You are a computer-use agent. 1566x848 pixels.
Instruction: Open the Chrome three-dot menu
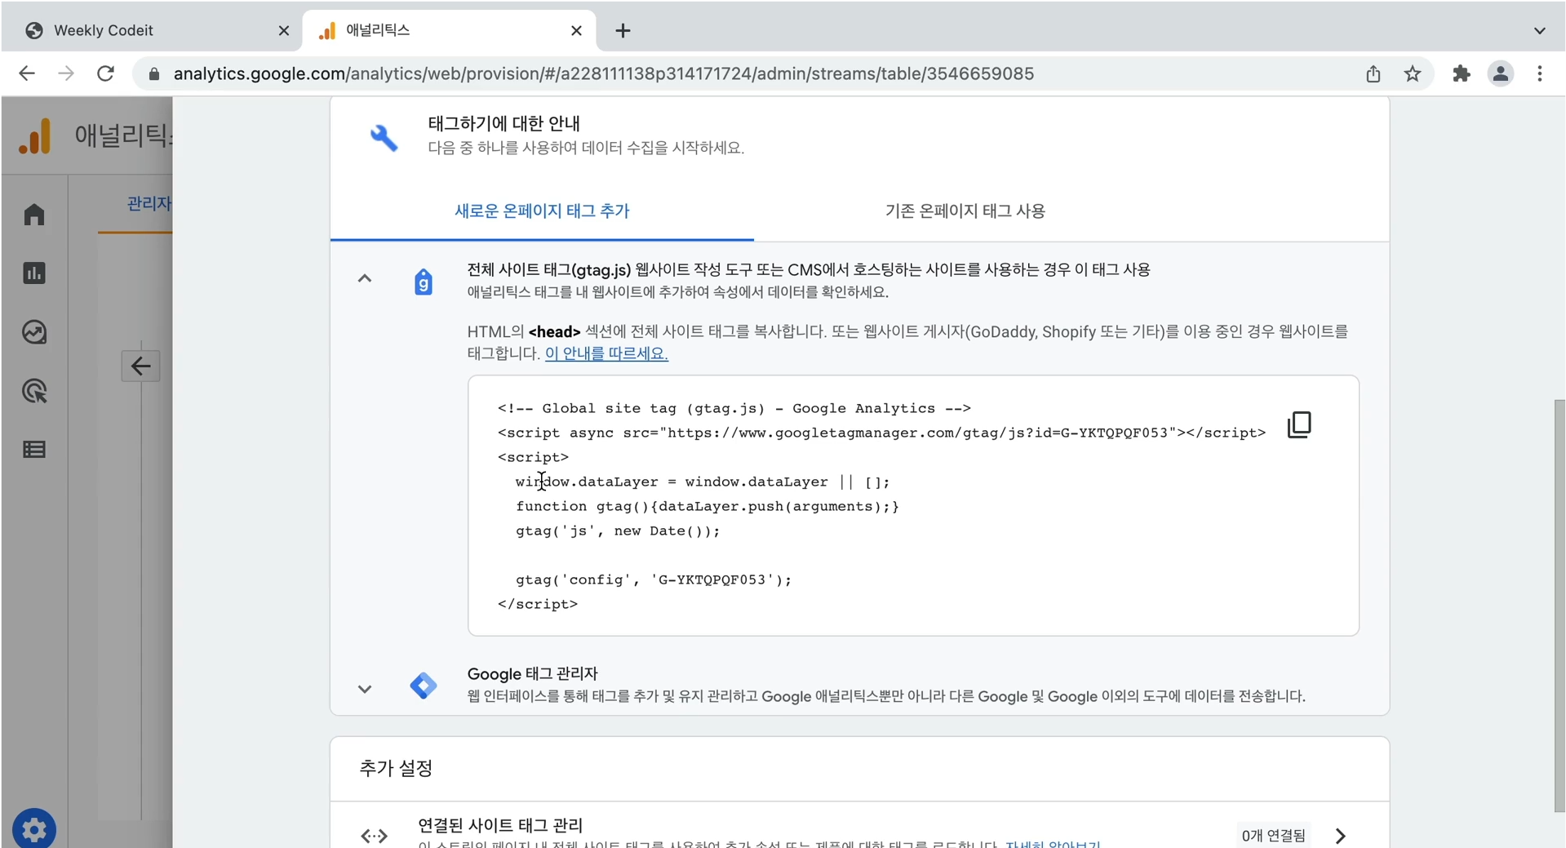click(x=1540, y=73)
